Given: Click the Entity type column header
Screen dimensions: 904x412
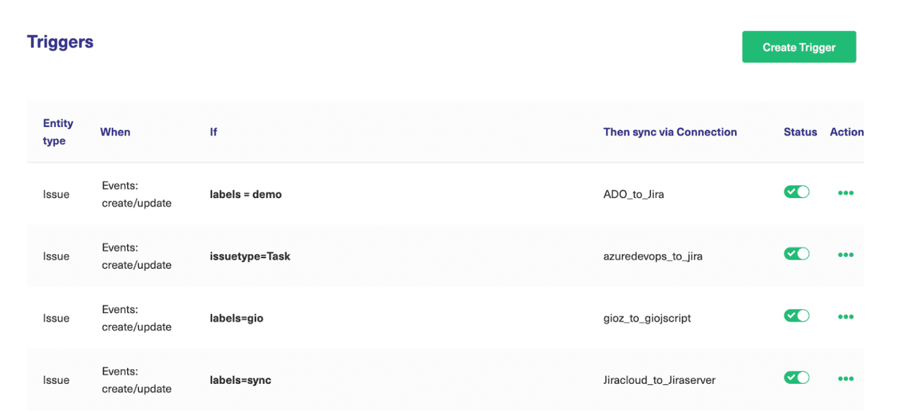Looking at the screenshot, I should coord(58,132).
